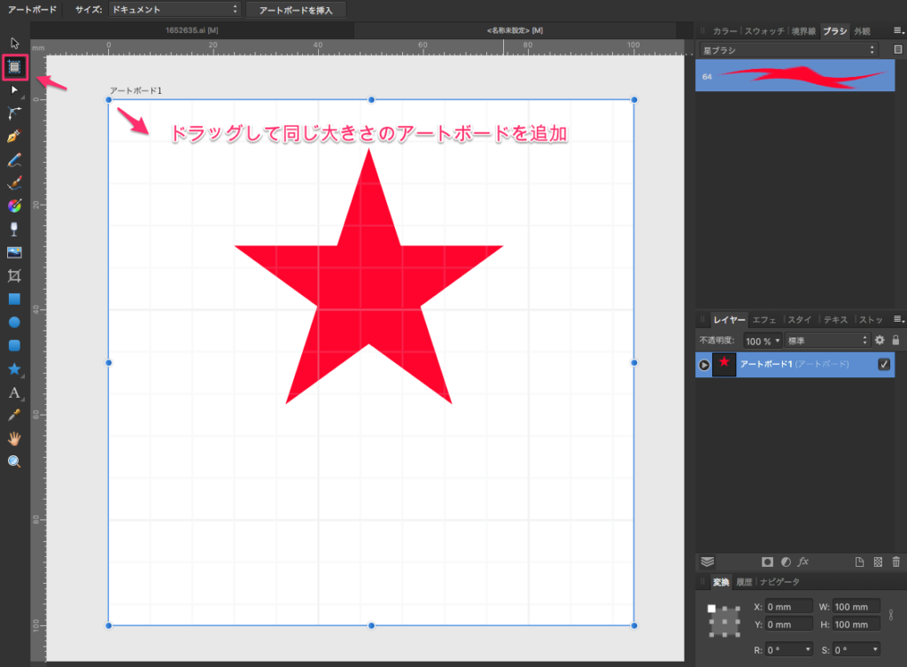Click the W width input field
The width and height of the screenshot is (907, 667).
point(857,607)
